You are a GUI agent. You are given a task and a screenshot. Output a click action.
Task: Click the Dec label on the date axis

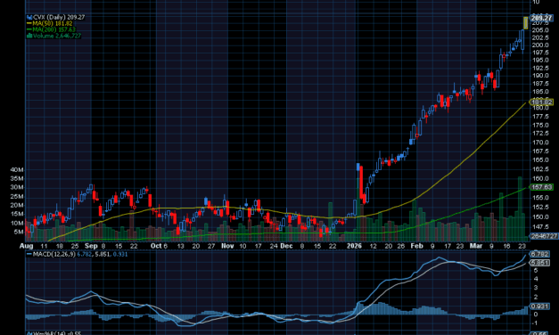(x=286, y=246)
